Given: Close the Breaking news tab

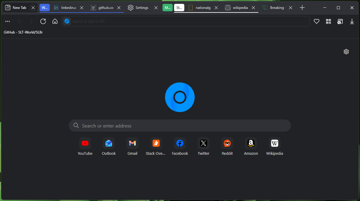Looking at the screenshot, I should tap(290, 8).
